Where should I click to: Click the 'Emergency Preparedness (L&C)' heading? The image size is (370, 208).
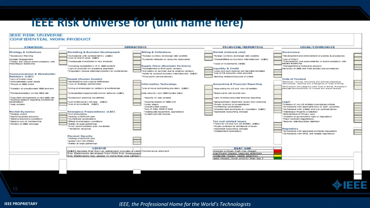91,112
